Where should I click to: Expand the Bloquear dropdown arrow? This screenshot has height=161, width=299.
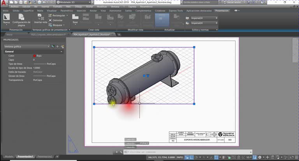[x=64, y=25]
